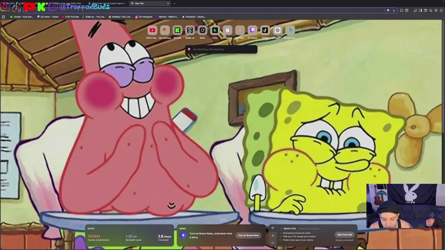
Task: Open the Monkey: Free Live bookmark
Action: coord(120,17)
